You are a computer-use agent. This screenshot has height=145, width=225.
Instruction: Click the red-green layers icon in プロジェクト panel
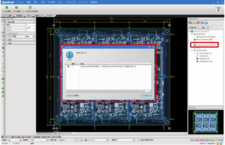click(198, 22)
